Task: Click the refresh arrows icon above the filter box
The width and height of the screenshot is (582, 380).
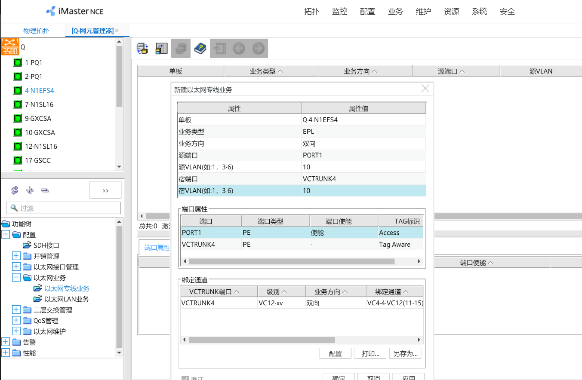Action: (14, 190)
